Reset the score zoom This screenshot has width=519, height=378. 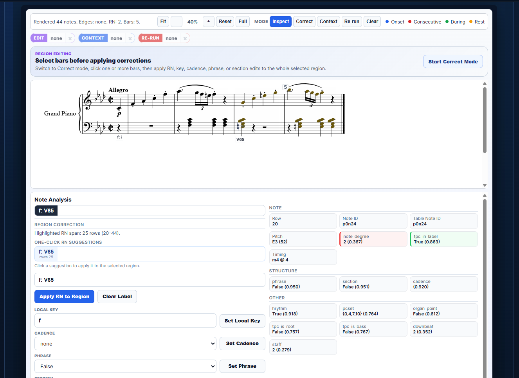(x=225, y=22)
